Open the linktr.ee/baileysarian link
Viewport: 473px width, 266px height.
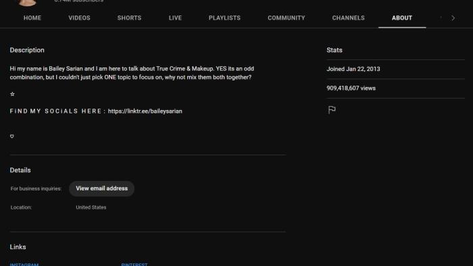tap(145, 111)
